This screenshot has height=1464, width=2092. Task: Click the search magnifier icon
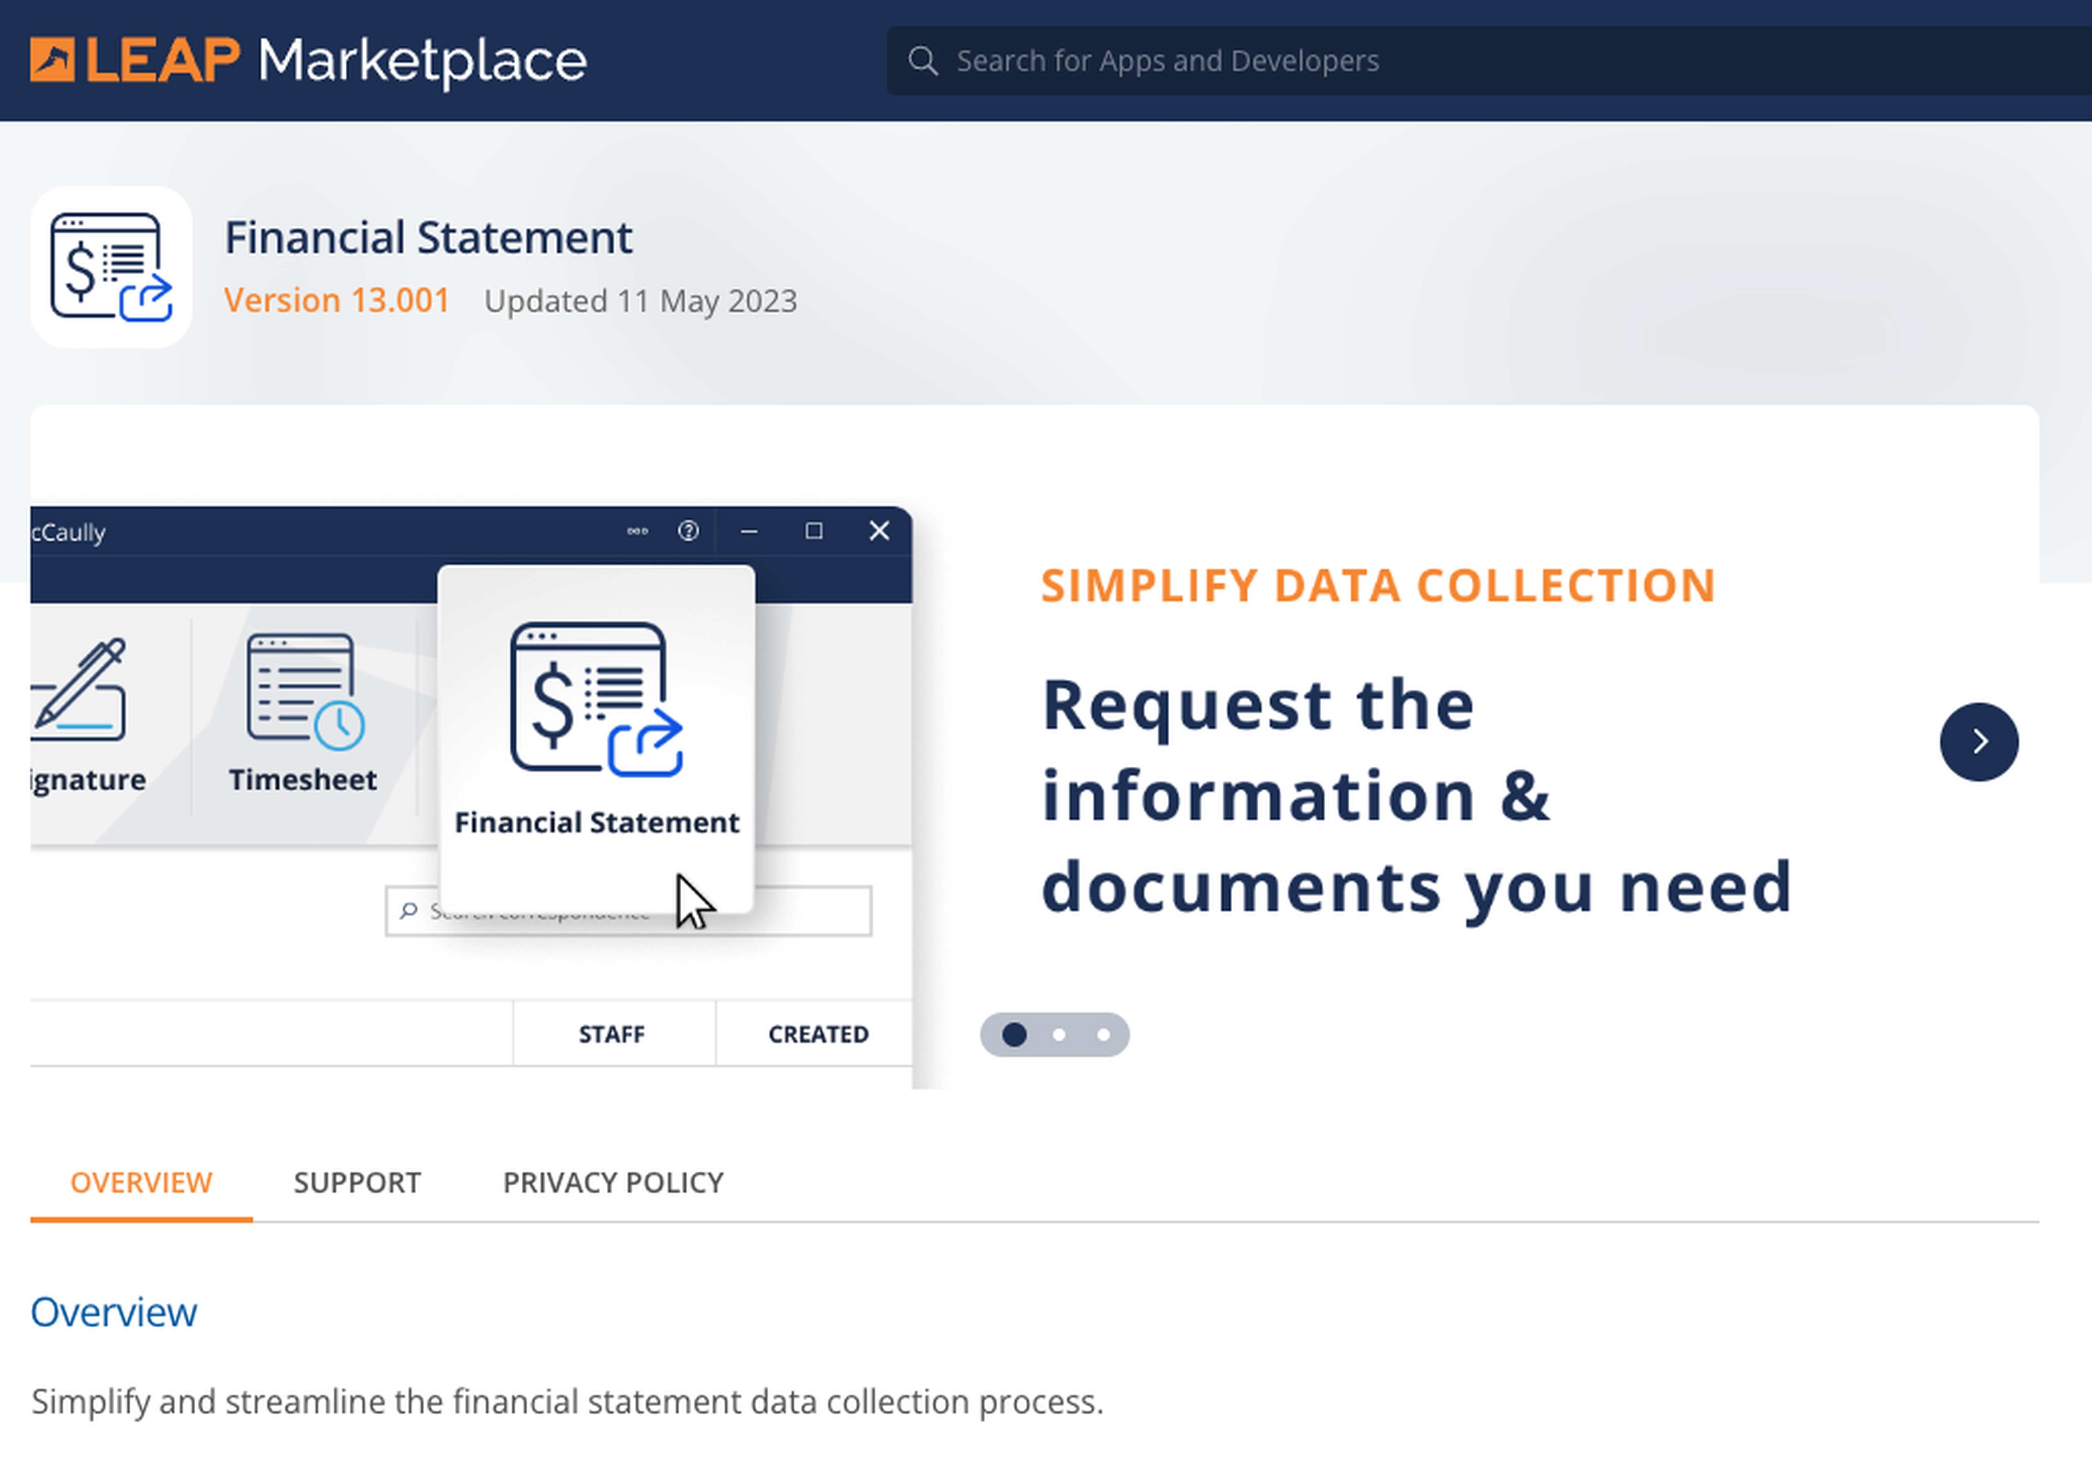pyautogui.click(x=922, y=61)
